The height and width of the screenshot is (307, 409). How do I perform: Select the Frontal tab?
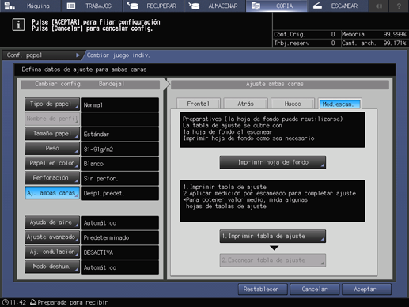pyautogui.click(x=199, y=104)
